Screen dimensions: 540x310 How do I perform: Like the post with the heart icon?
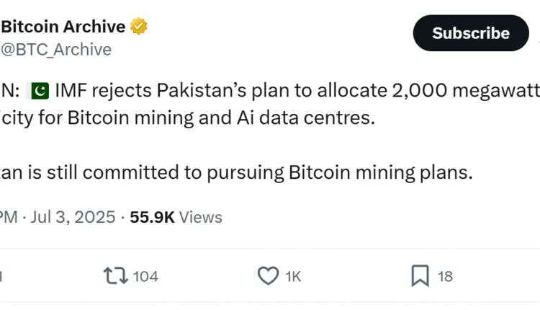coord(268,275)
